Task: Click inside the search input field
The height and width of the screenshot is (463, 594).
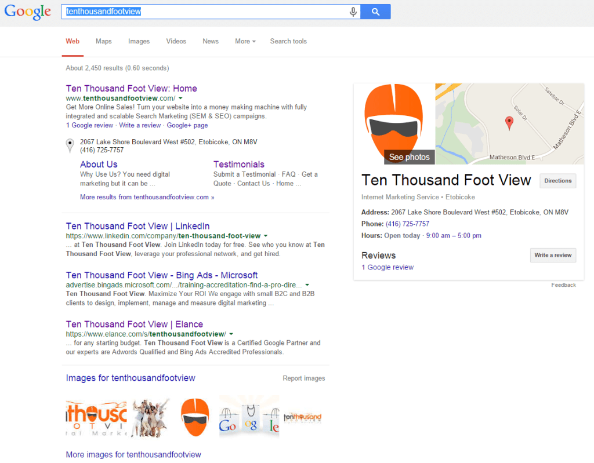Action: 211,12
